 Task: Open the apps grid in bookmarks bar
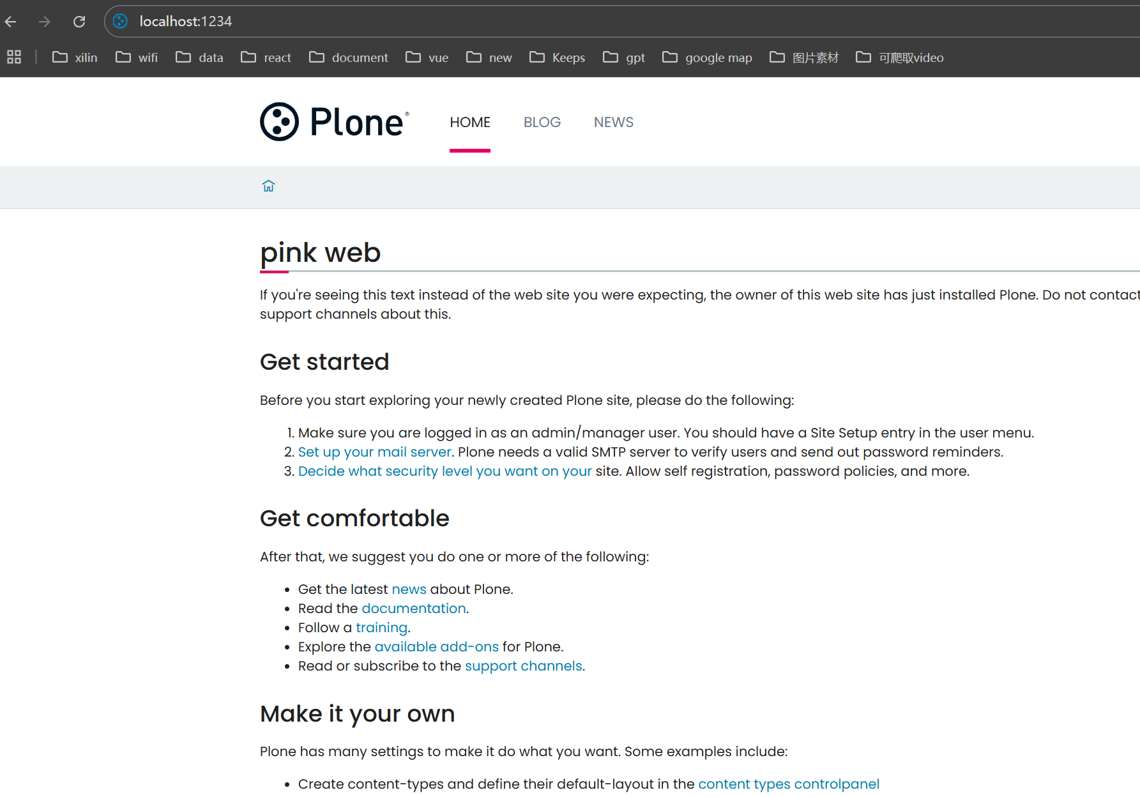pos(14,57)
